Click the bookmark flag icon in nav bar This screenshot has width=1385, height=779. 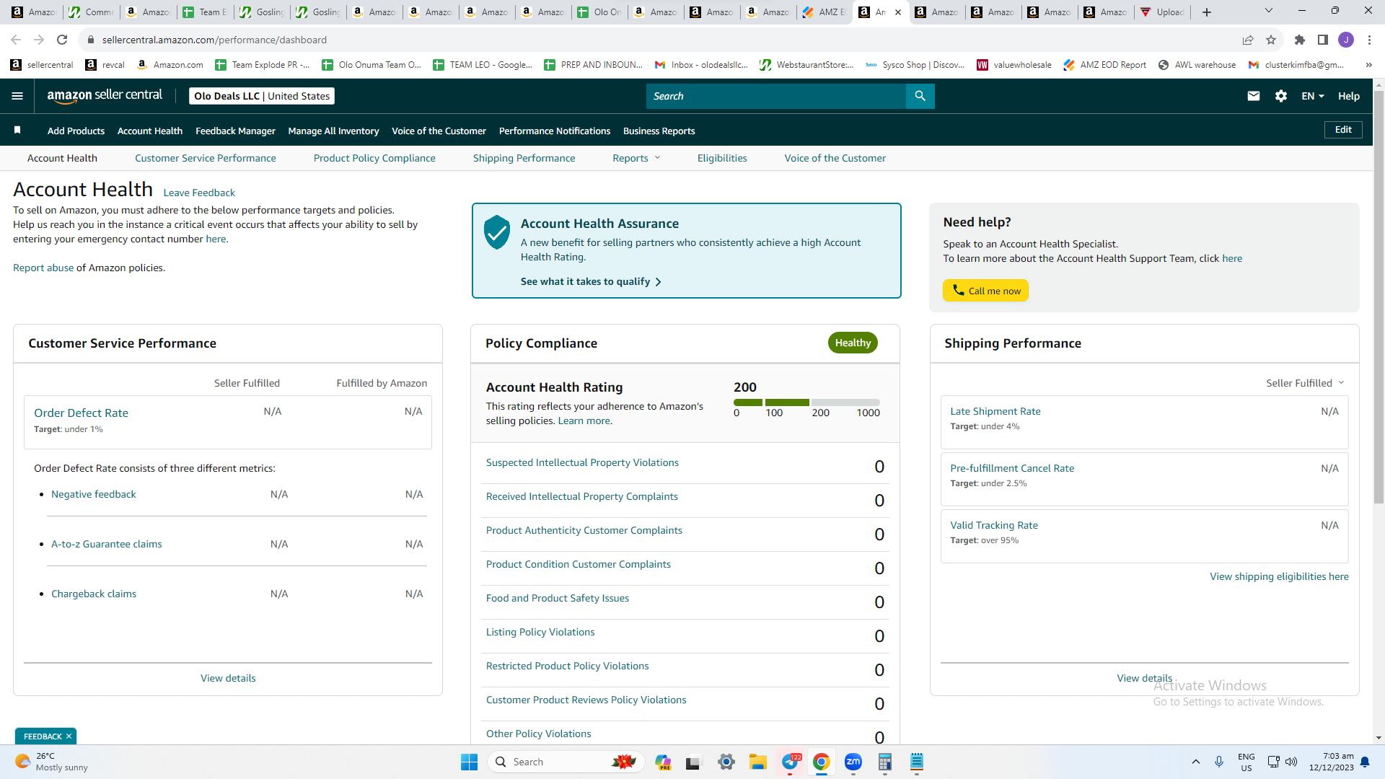[x=17, y=130]
